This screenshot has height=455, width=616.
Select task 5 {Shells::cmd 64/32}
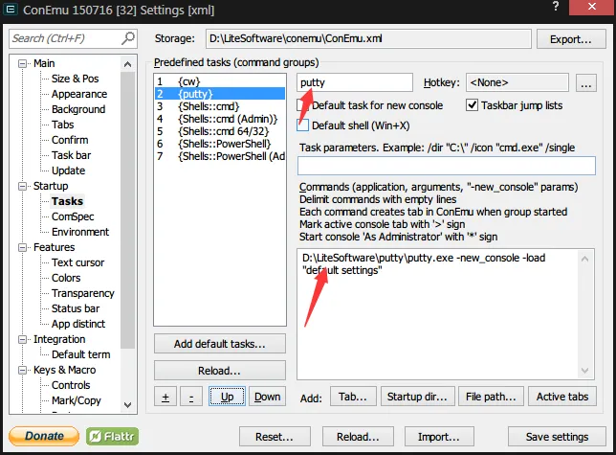[220, 131]
